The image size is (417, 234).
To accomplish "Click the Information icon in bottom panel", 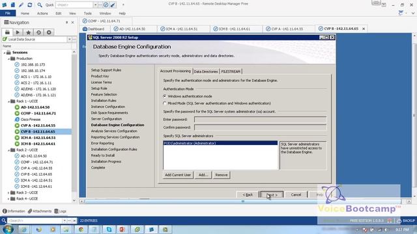I will [x=14, y=211].
